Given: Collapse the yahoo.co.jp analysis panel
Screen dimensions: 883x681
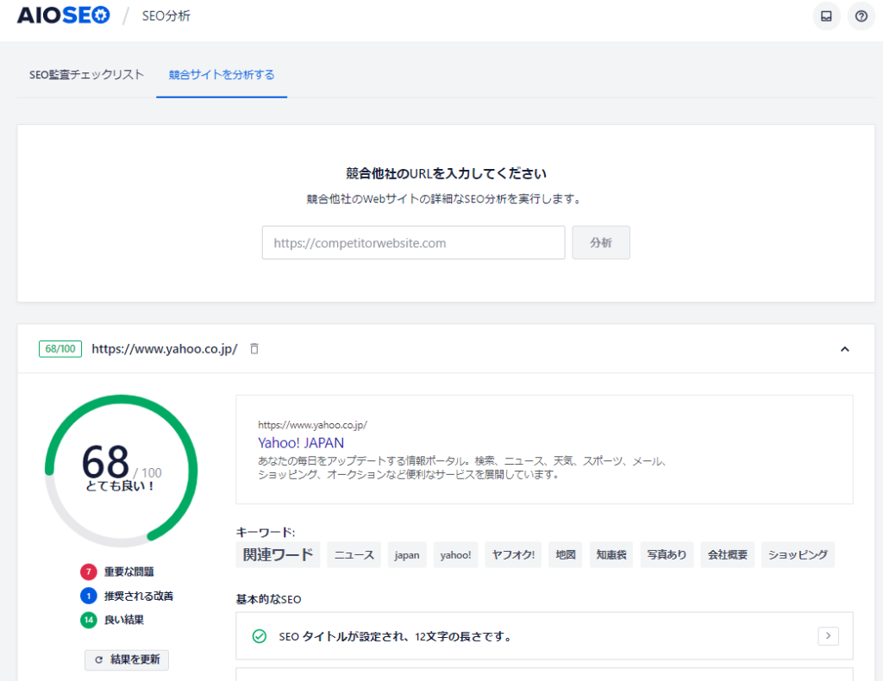Looking at the screenshot, I should click(844, 349).
